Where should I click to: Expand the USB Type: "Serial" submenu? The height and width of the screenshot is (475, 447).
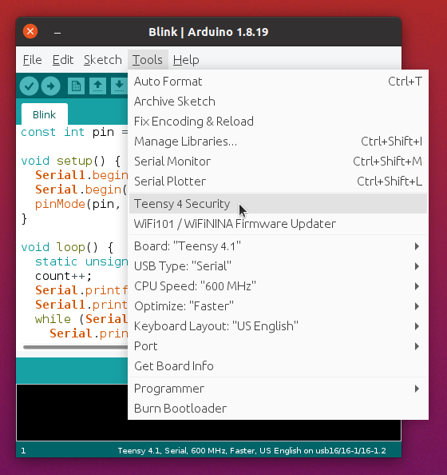point(278,266)
